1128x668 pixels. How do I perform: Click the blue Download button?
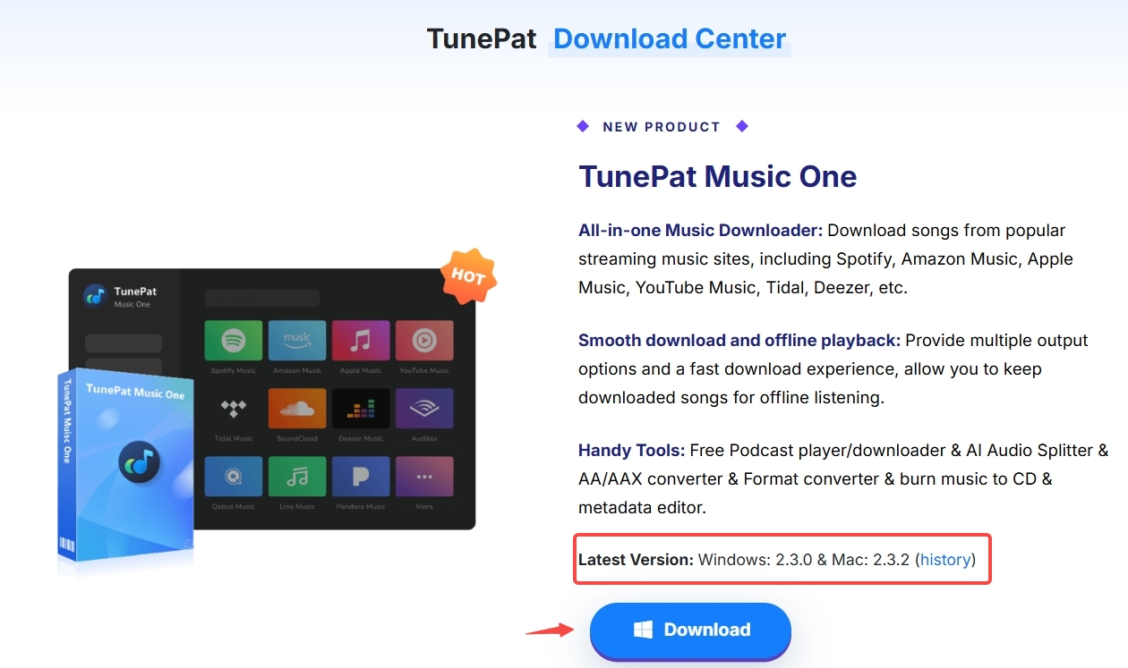tap(690, 630)
